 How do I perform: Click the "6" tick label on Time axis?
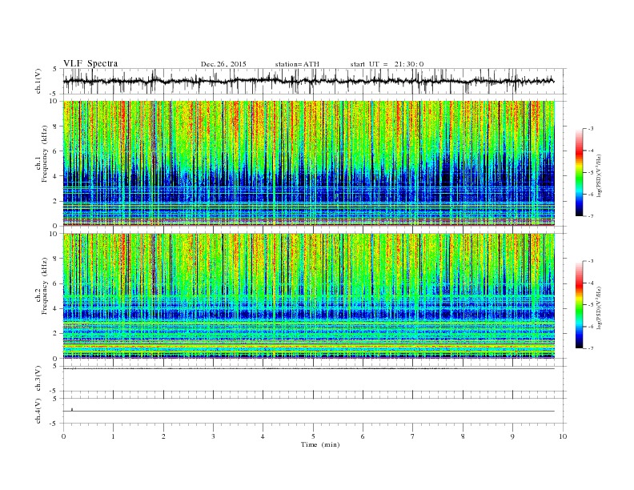[363, 436]
